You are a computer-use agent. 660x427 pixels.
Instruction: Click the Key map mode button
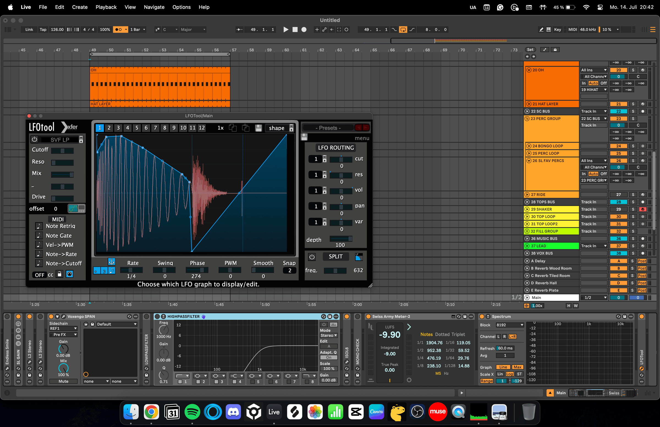pyautogui.click(x=557, y=29)
